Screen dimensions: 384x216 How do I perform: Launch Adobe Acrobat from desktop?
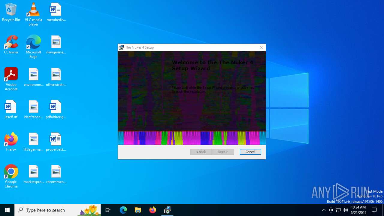[11, 79]
